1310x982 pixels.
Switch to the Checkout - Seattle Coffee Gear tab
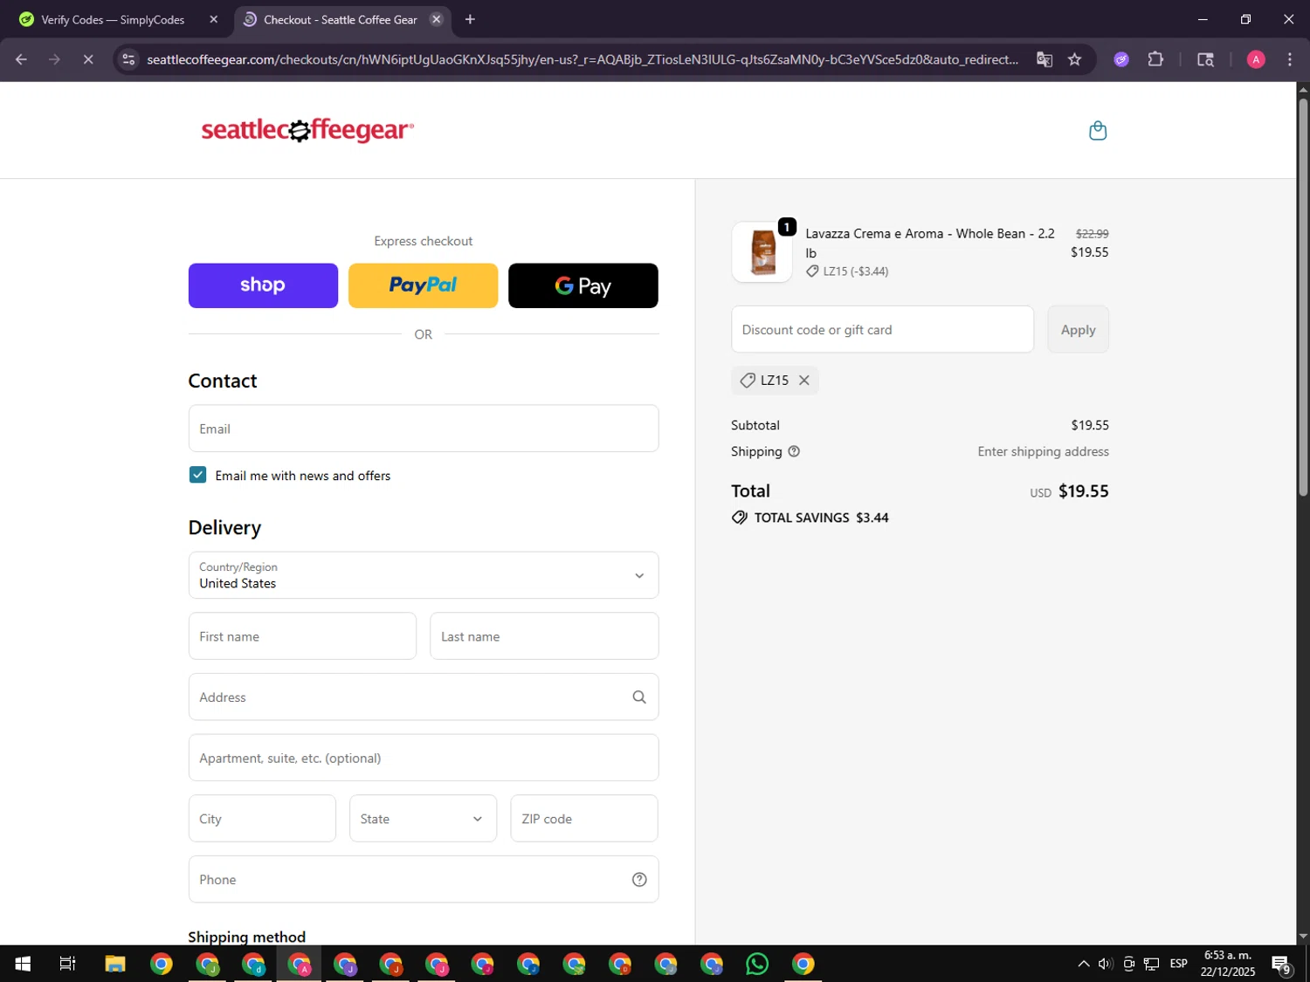342,19
